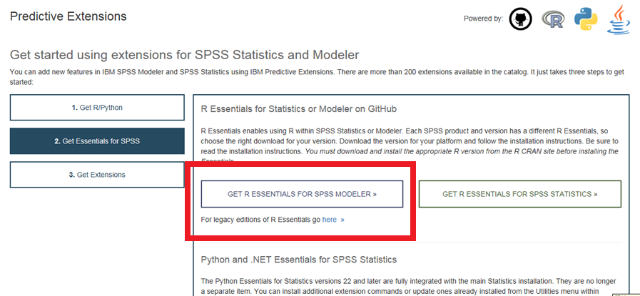Viewport: 640px width, 296px height.
Task: Click the Java logo icon
Action: click(618, 19)
